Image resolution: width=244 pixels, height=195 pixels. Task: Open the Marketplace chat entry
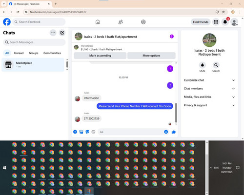coord(33,65)
